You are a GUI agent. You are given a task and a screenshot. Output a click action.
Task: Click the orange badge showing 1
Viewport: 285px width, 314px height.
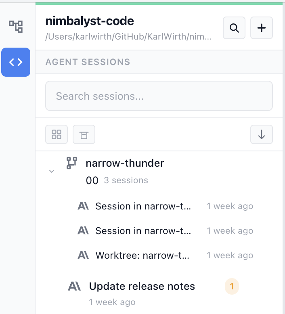[232, 287]
